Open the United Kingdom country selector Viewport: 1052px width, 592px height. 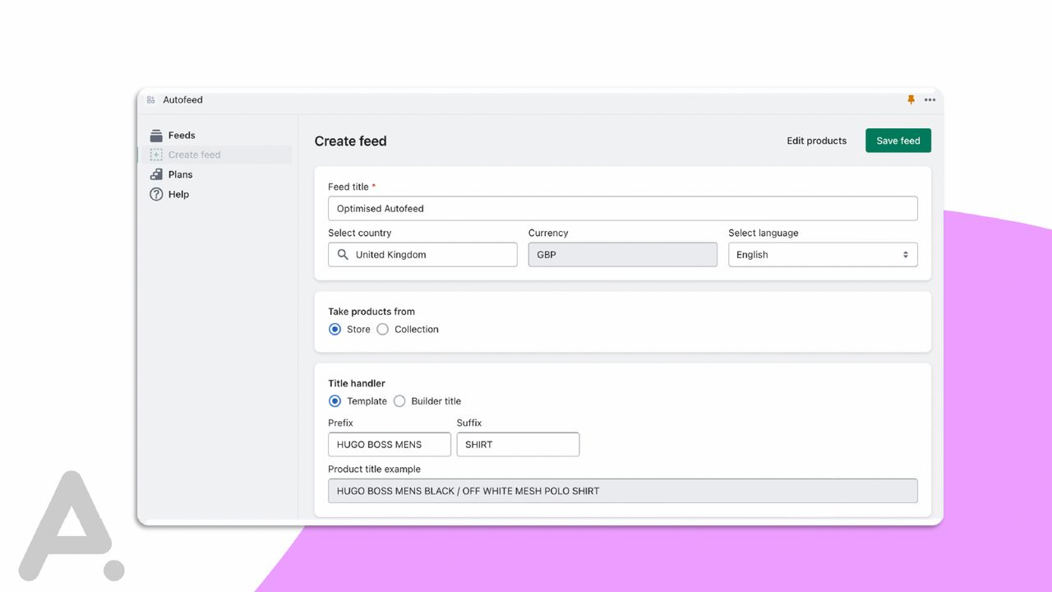pos(422,254)
